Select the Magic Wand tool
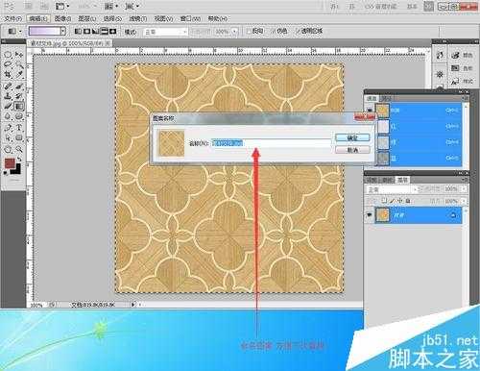Viewport: 480px width, 371px height. (19, 65)
